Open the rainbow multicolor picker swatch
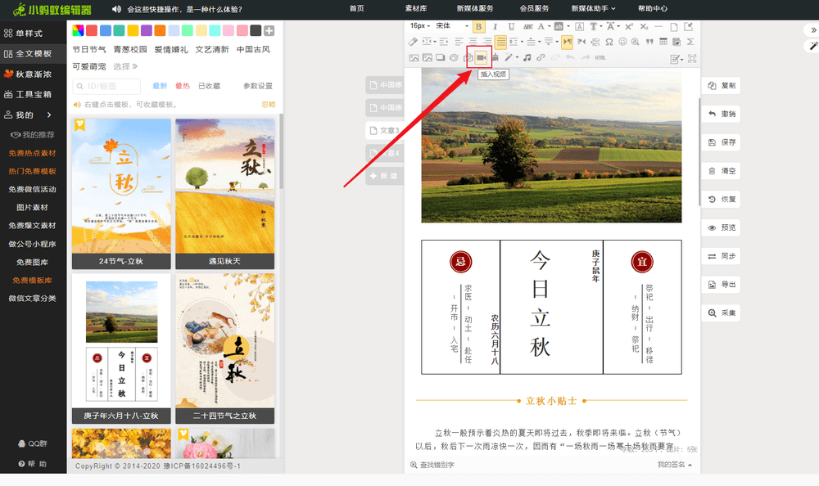The image size is (819, 486). tap(78, 31)
